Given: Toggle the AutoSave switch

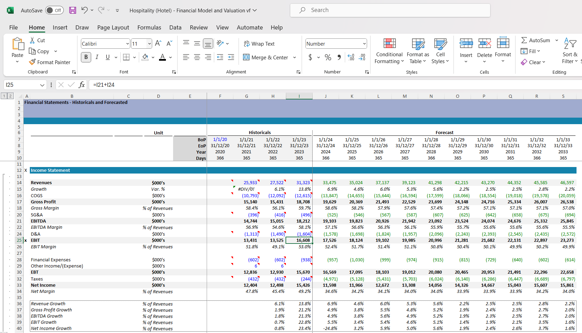Looking at the screenshot, I should (x=54, y=10).
